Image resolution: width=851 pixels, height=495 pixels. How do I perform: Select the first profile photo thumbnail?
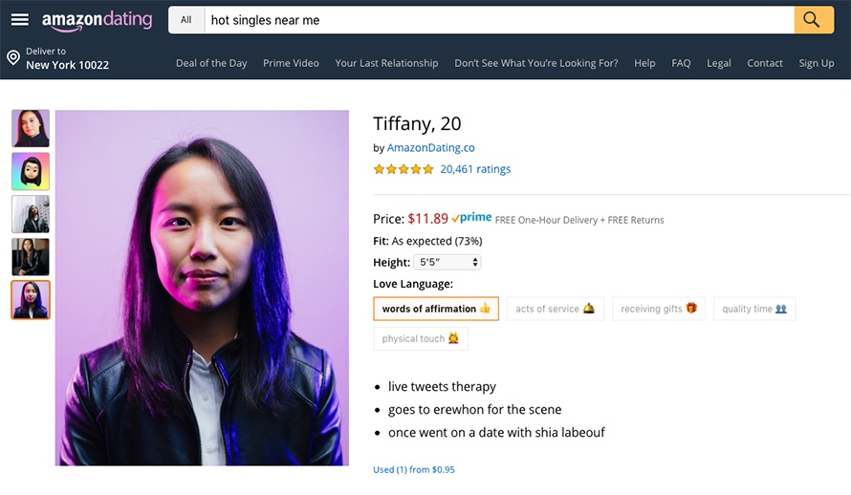pyautogui.click(x=31, y=129)
